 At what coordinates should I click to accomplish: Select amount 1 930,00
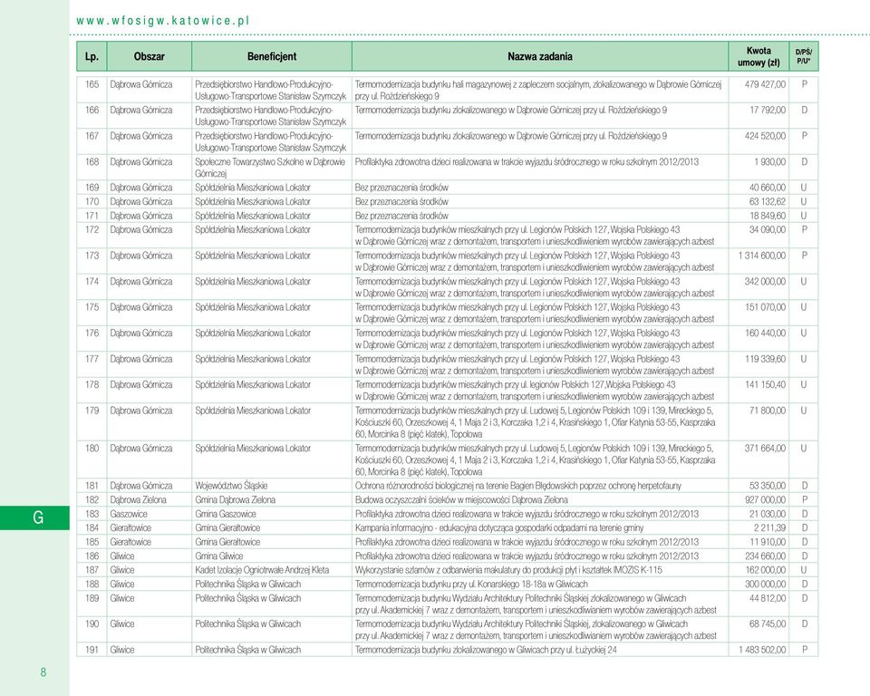point(770,162)
